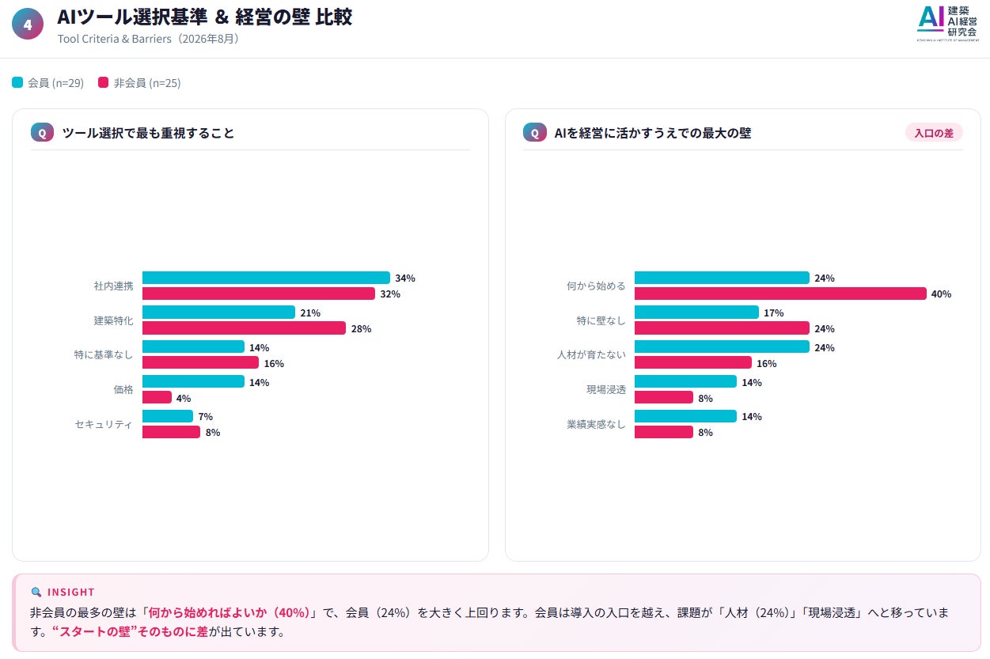990x659 pixels.
Task: Click the 建築AI経営研究会 logo
Action: (947, 23)
